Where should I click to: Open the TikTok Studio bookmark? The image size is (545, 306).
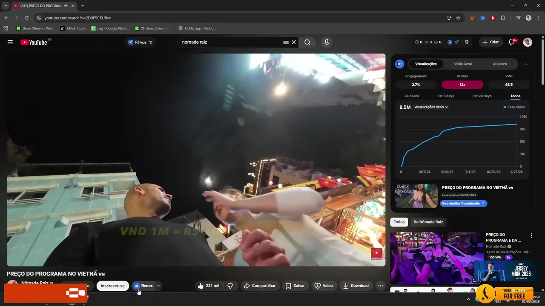pos(73,28)
